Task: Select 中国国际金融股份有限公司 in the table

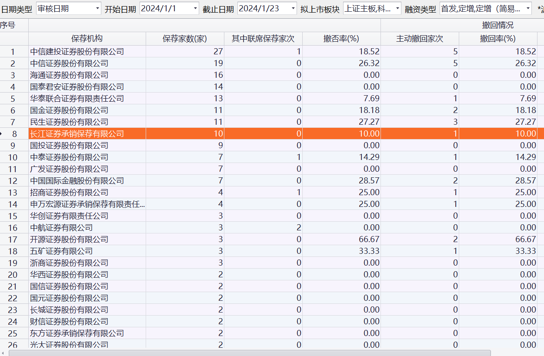Action: click(x=77, y=181)
